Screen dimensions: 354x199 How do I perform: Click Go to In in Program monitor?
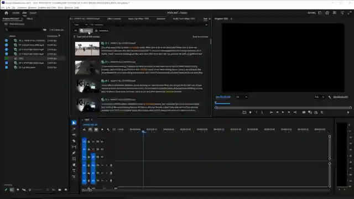(271, 112)
